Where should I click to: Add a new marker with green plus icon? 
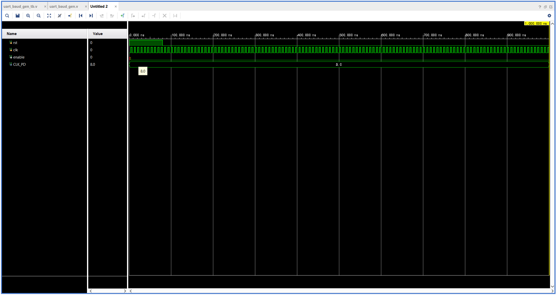[122, 16]
